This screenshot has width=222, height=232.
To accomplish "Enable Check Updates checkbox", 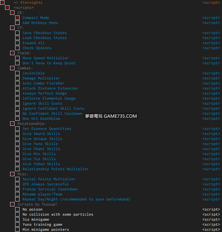I will [17, 48].
